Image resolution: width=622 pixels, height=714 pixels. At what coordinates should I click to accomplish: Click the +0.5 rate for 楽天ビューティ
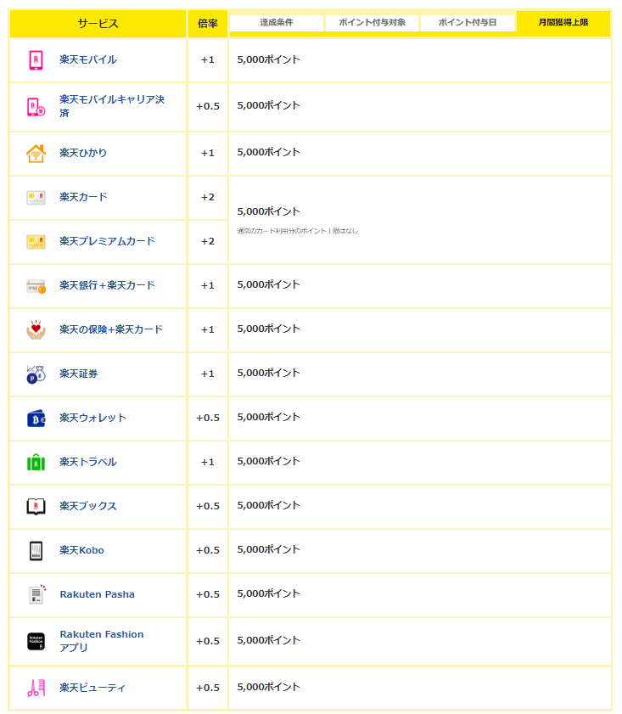[208, 688]
